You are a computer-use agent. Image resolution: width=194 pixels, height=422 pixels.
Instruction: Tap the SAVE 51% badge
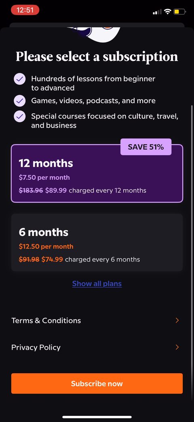point(146,147)
